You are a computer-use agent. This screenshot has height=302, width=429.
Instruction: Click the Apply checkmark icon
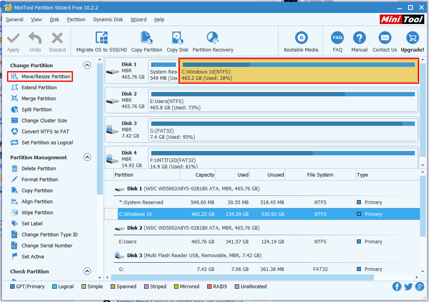[13, 38]
